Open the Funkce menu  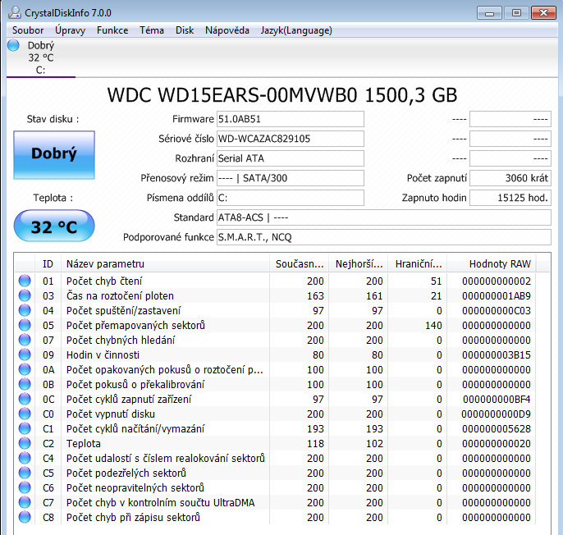[112, 30]
